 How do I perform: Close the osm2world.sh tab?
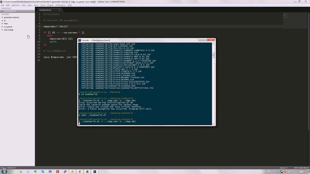point(59,10)
